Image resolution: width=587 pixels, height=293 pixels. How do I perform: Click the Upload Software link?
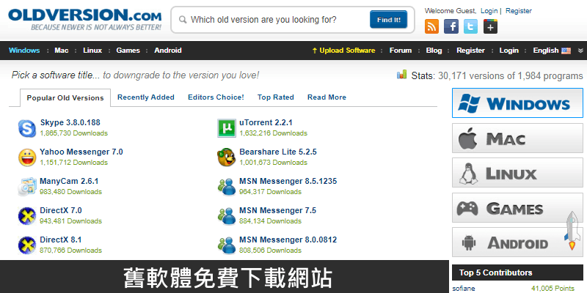(x=343, y=51)
